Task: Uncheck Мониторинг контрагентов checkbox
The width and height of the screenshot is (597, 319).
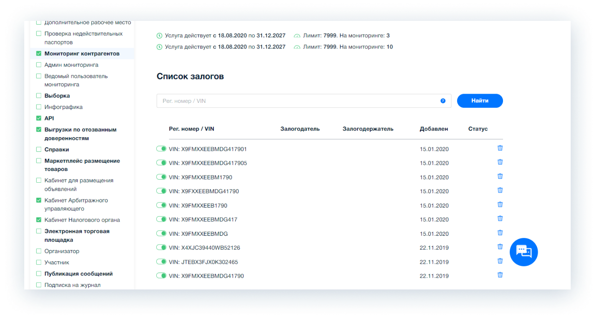Action: pos(39,54)
